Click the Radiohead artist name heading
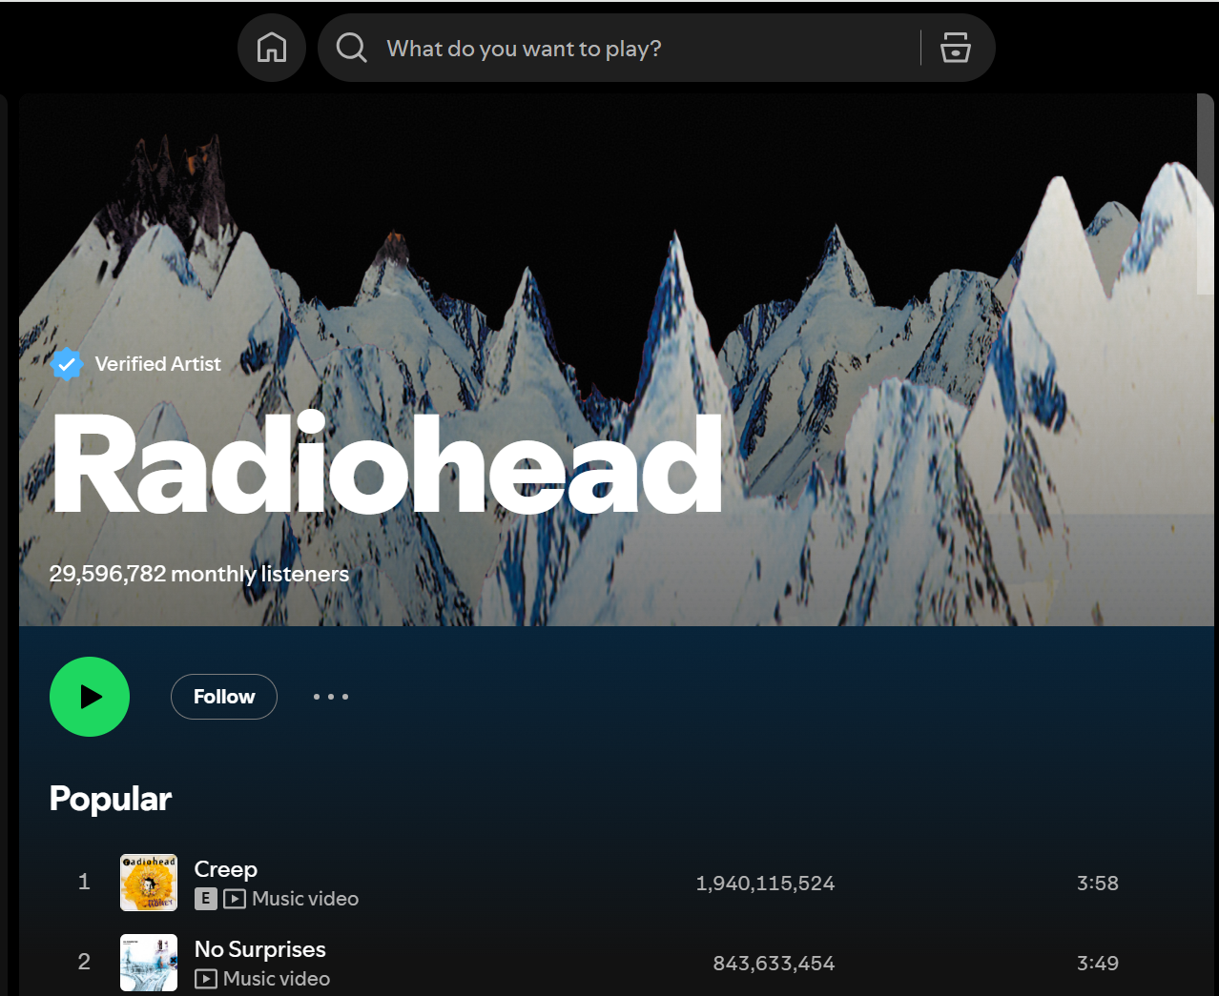The width and height of the screenshot is (1219, 996). click(x=387, y=464)
